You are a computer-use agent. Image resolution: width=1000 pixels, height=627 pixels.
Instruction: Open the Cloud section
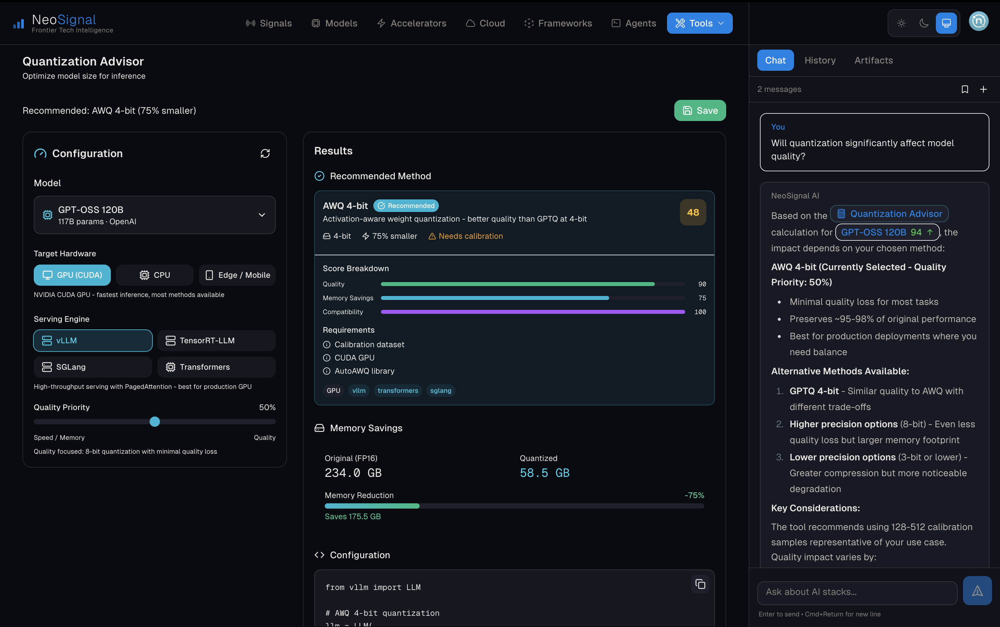pyautogui.click(x=485, y=23)
